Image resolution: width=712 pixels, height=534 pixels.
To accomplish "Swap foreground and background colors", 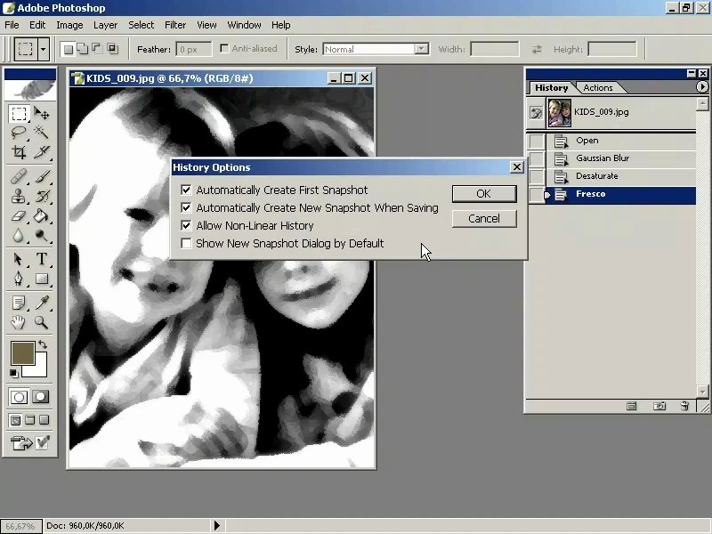I will [43, 344].
